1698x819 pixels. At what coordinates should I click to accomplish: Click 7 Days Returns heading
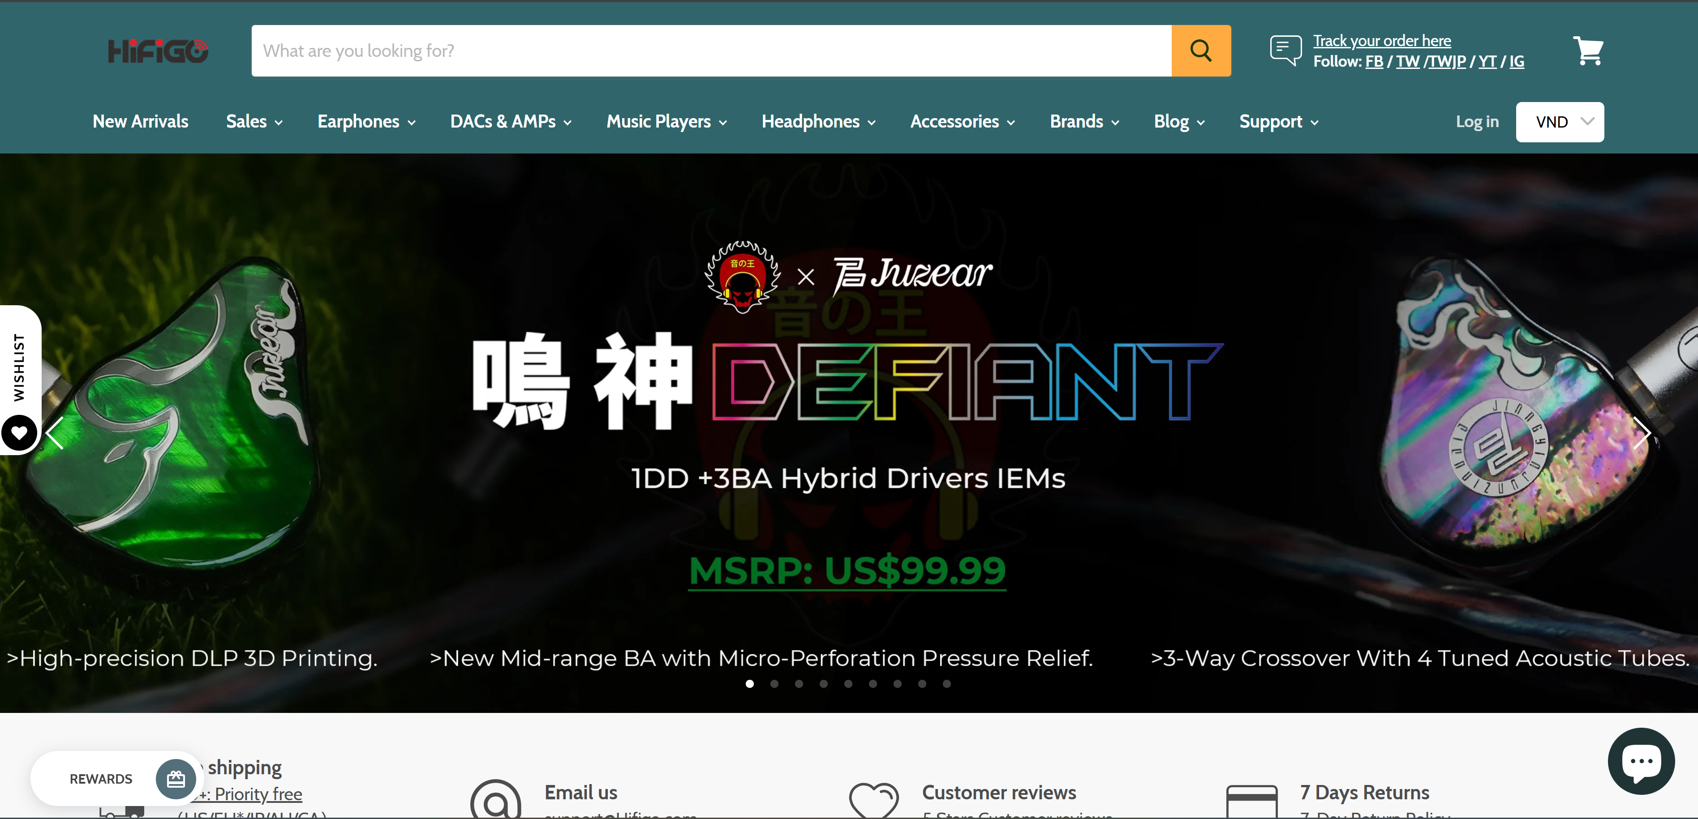click(x=1364, y=792)
